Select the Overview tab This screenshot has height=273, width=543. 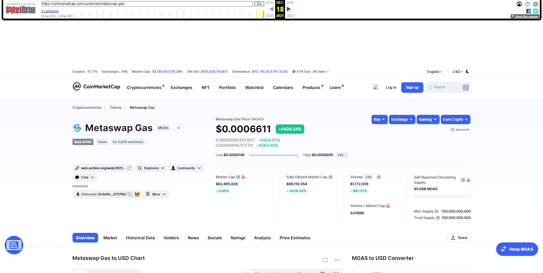[x=85, y=238]
